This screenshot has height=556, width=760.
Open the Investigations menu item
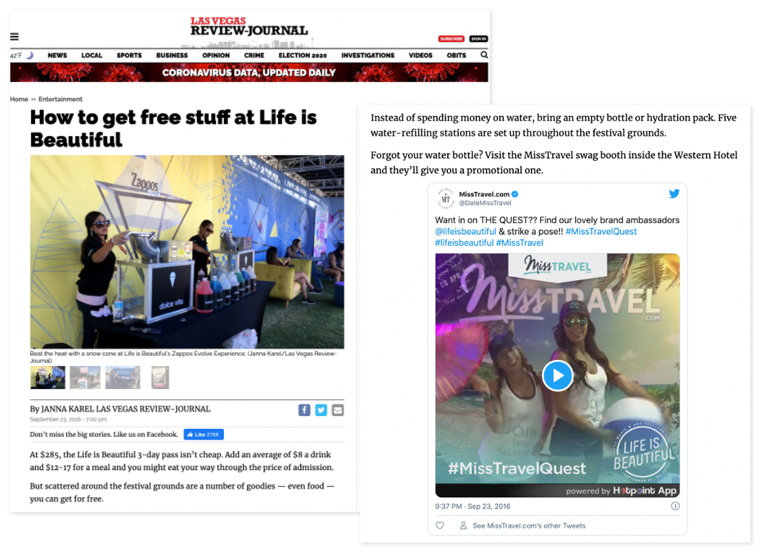click(x=367, y=55)
